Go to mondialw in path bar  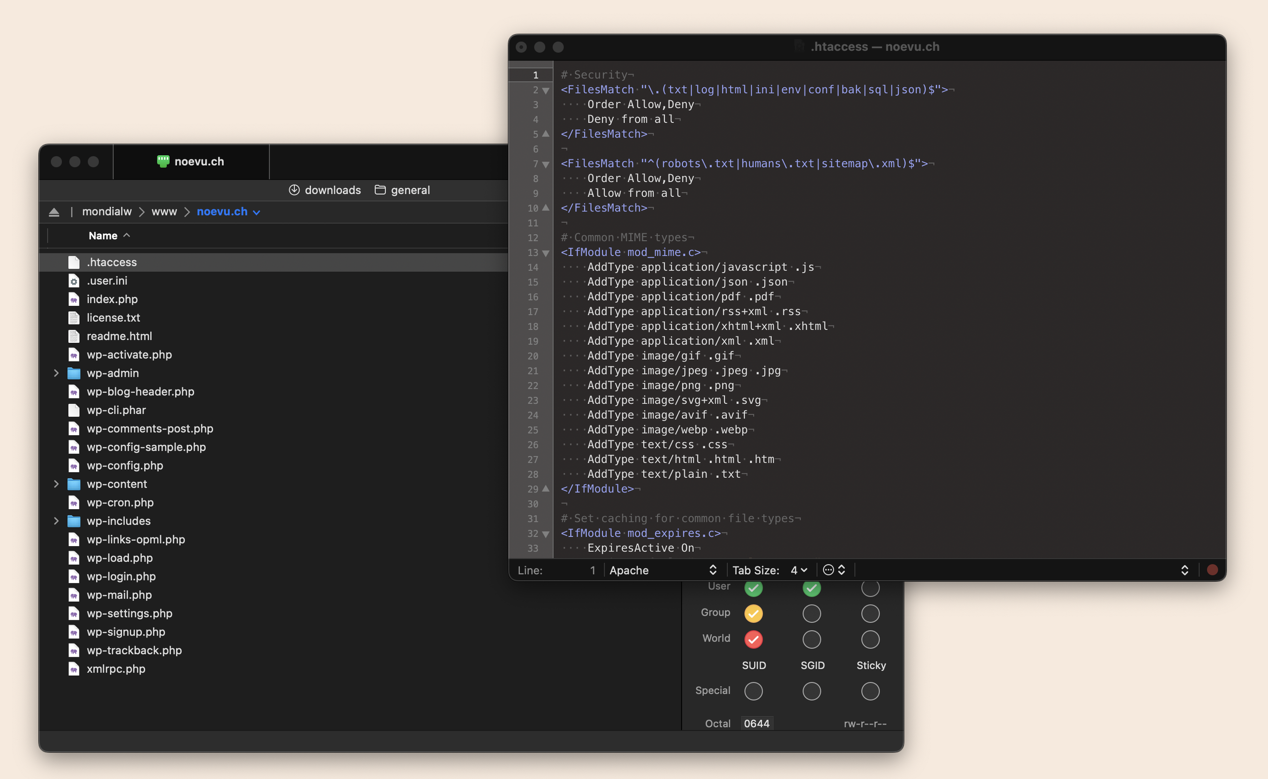pyautogui.click(x=107, y=212)
